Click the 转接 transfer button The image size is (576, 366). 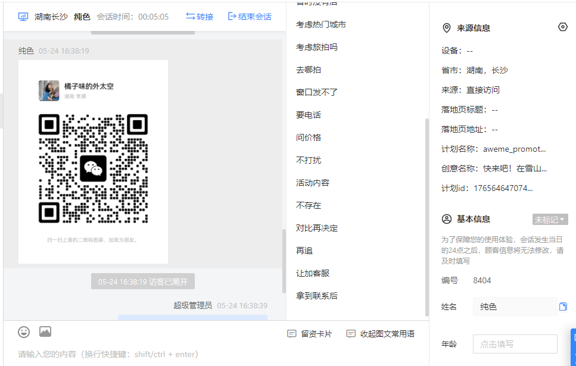200,17
